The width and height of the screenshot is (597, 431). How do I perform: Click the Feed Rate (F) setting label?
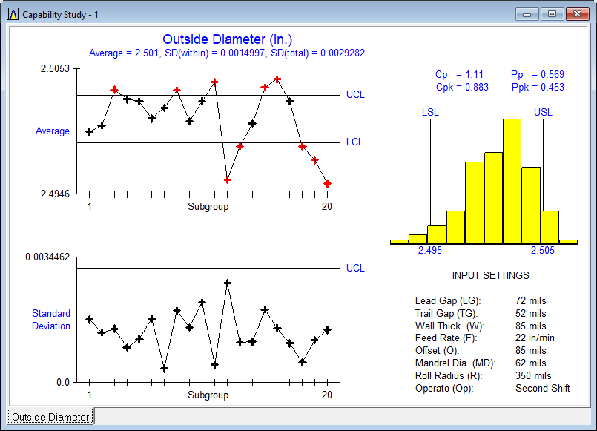[x=446, y=338]
